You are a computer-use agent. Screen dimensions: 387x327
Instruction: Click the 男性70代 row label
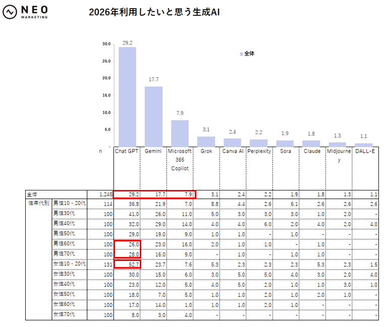pyautogui.click(x=64, y=253)
